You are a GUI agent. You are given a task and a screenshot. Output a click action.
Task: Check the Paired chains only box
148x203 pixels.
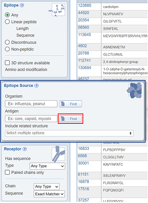pos(7,173)
